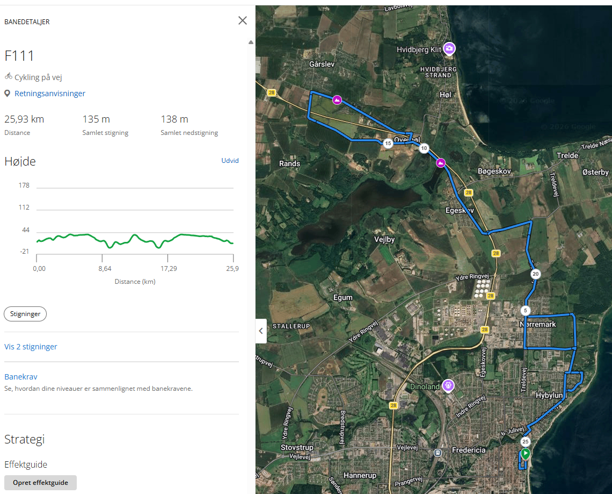Select the purple climb marker near Gårslev
Image resolution: width=612 pixels, height=494 pixels.
tap(337, 99)
